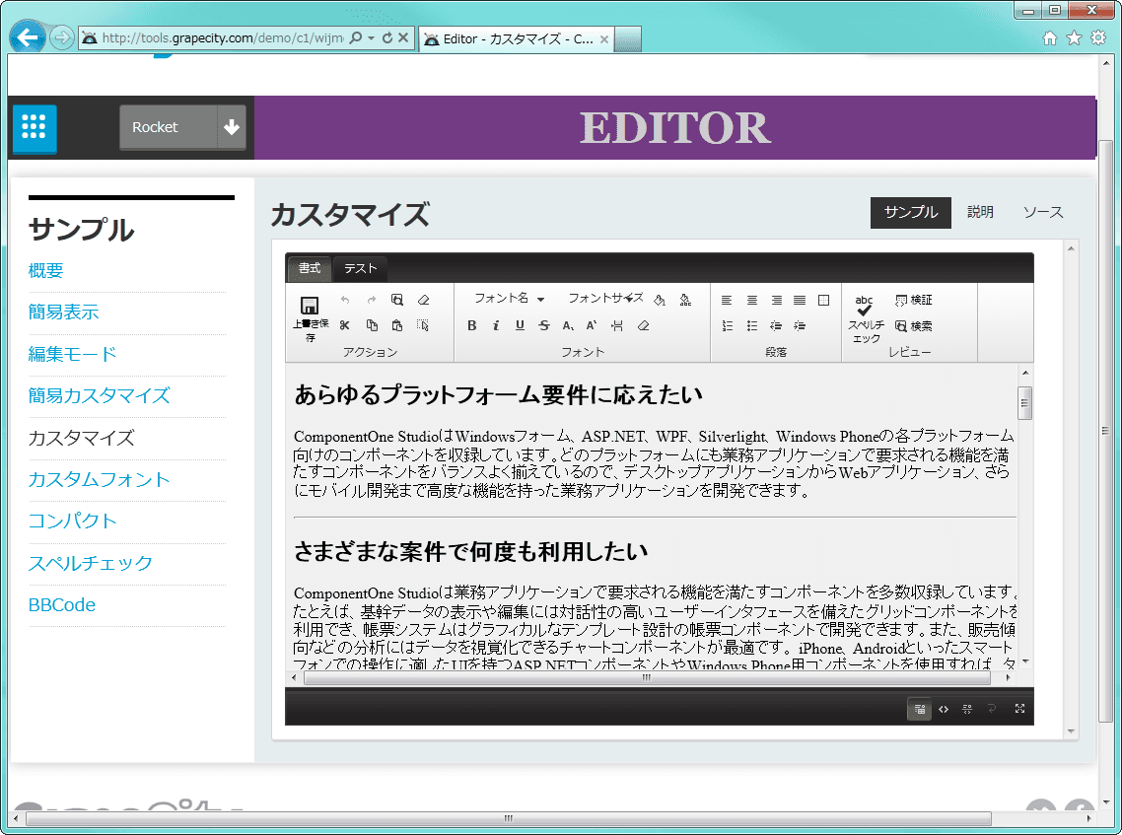Open the カスタムフォント sample link
The image size is (1122, 835).
click(x=100, y=479)
